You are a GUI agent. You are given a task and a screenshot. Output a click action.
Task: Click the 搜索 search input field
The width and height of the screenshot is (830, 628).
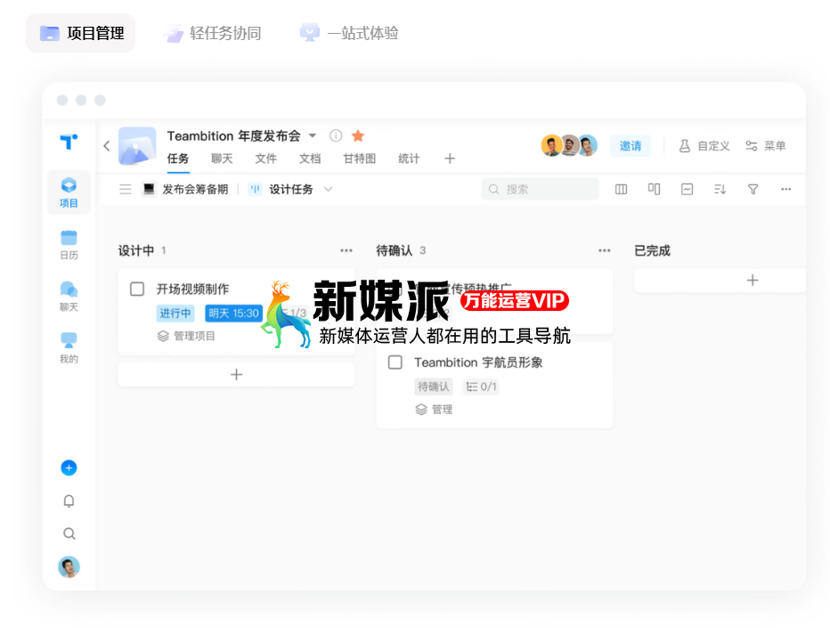pos(540,189)
